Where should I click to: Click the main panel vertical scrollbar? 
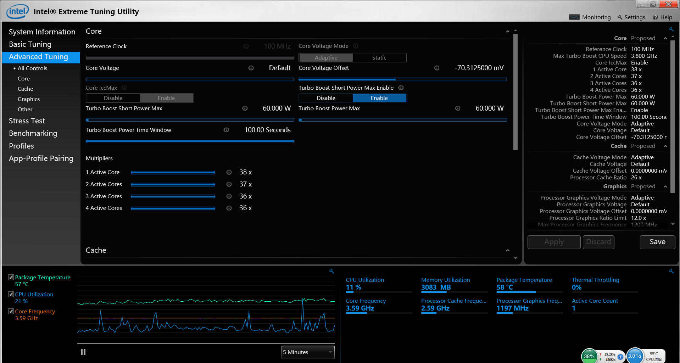(x=515, y=92)
